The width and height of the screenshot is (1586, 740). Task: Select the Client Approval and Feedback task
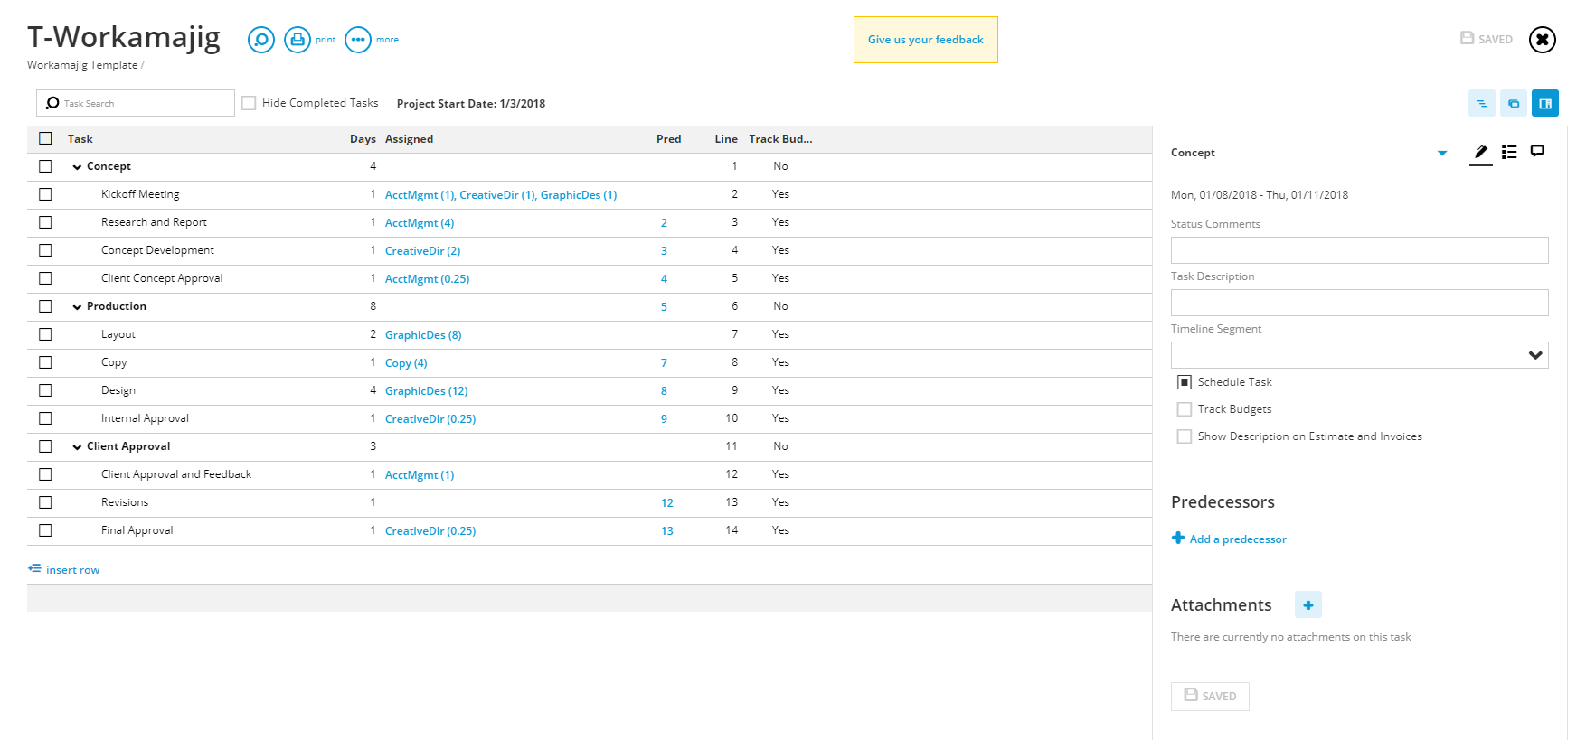[x=176, y=474]
